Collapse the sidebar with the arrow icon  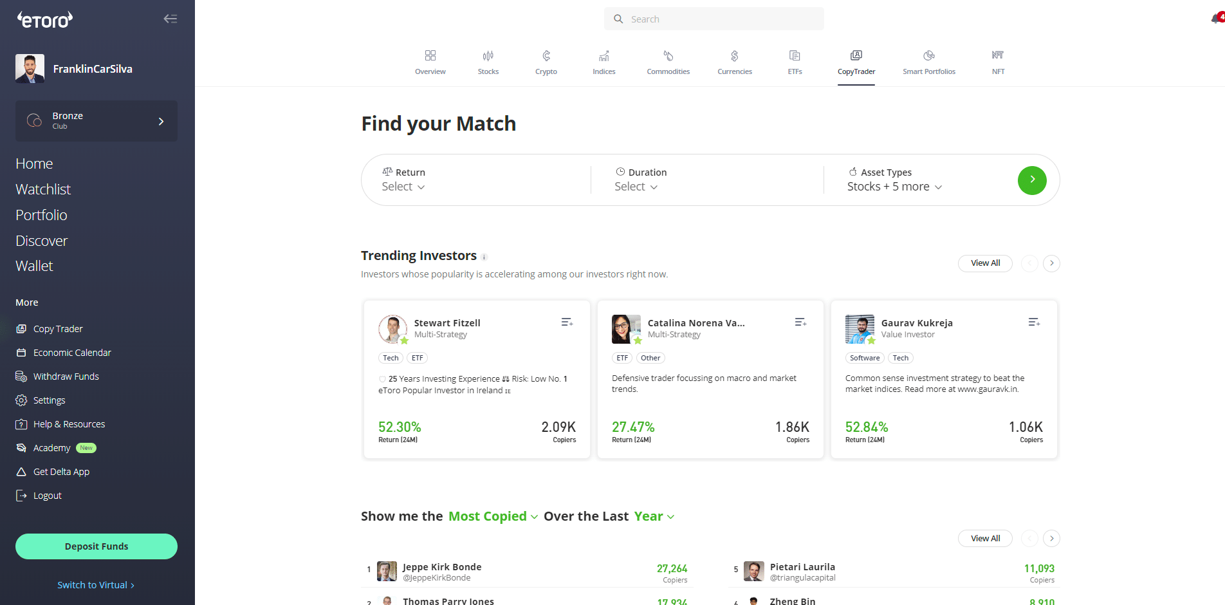[x=170, y=19]
